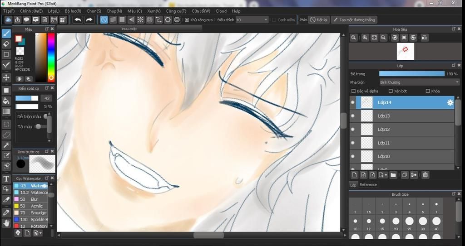
Task: Open Điều chỉnh value dropdown
Action: pos(252,20)
